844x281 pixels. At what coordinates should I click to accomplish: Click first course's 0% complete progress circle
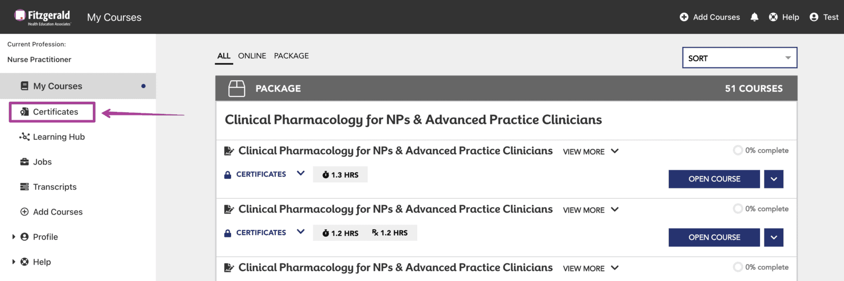click(x=737, y=150)
